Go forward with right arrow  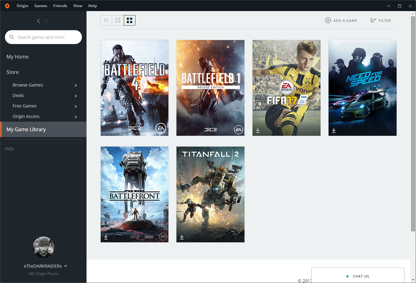[46, 21]
